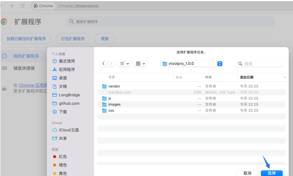Open the grouping options dropdown

point(140,64)
